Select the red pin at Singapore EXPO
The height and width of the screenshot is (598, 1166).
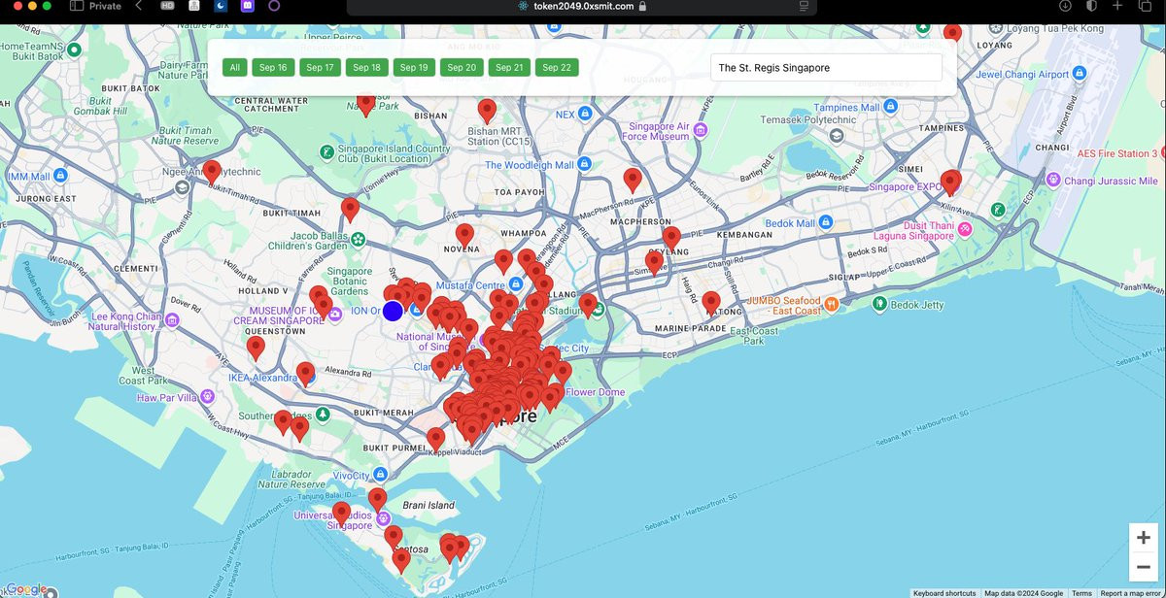pyautogui.click(x=950, y=182)
